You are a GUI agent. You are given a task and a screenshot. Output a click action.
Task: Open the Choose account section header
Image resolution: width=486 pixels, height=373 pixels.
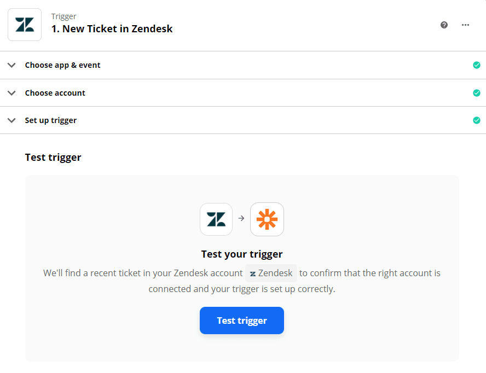[x=55, y=92]
